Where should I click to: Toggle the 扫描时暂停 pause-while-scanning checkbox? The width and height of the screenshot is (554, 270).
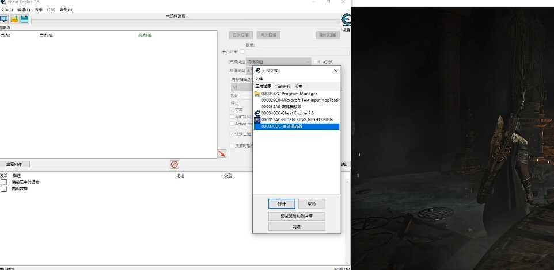(x=233, y=145)
